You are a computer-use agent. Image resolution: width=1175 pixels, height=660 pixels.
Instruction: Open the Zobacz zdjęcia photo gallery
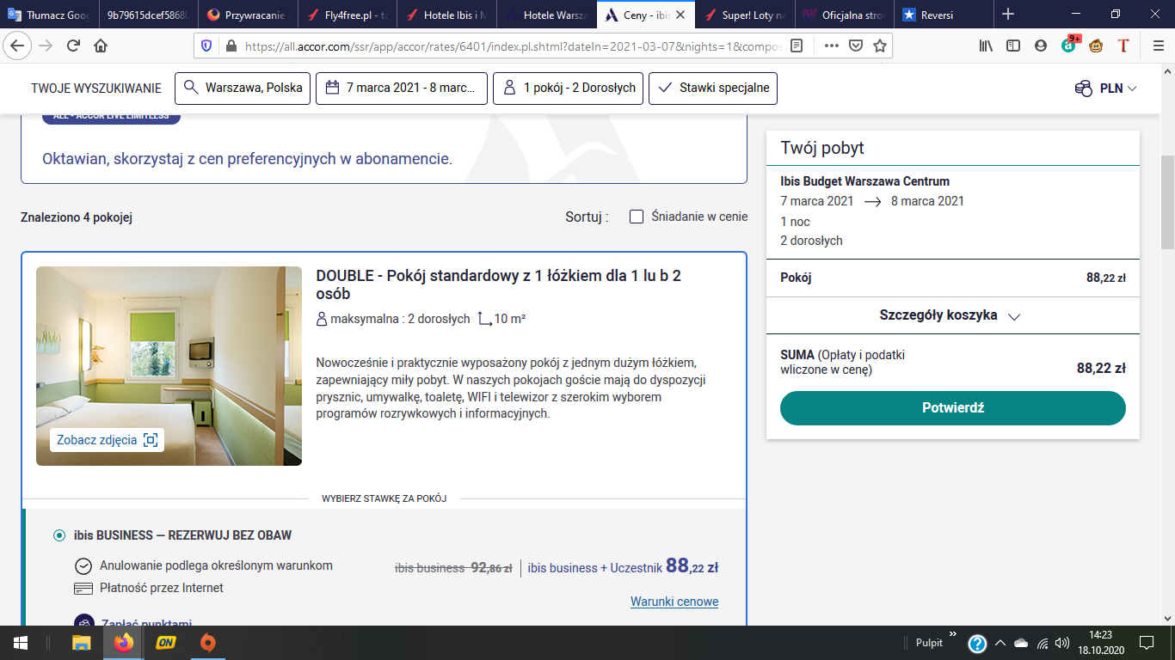[x=108, y=440]
